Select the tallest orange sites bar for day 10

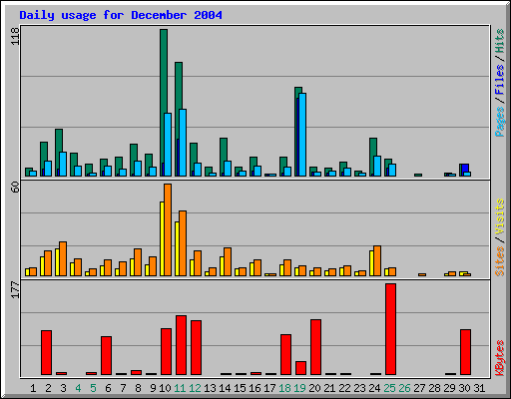point(168,229)
